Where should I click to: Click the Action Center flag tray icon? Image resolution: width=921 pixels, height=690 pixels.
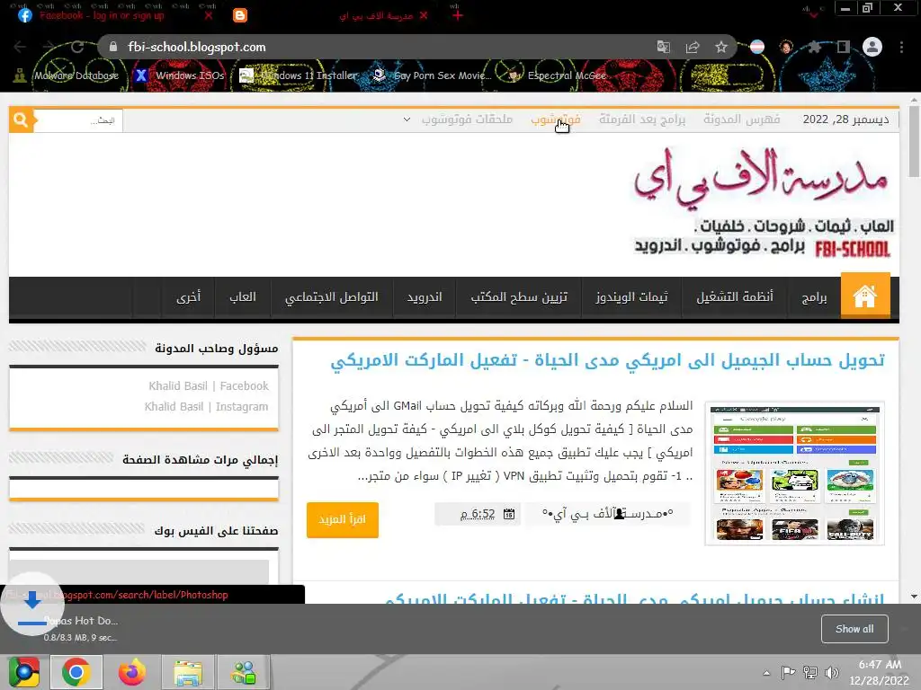pyautogui.click(x=788, y=672)
